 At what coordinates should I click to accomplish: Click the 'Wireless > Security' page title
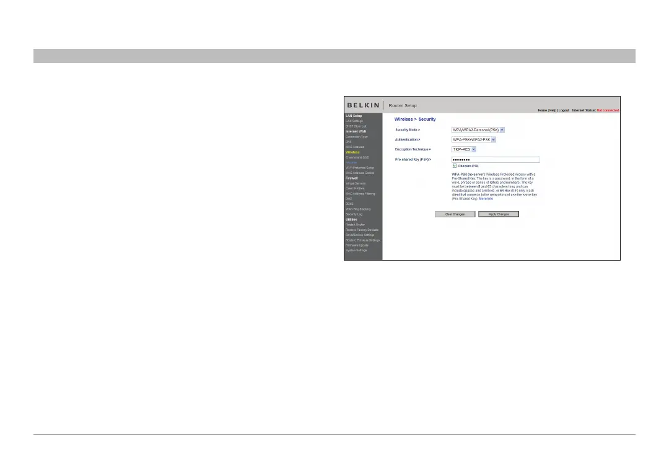coord(414,119)
